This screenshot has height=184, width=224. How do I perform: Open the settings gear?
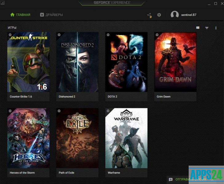point(159,15)
